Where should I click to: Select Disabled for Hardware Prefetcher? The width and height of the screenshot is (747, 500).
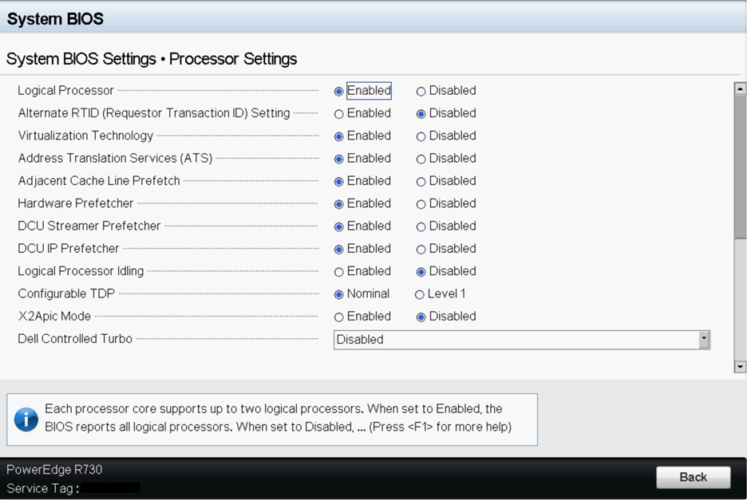421,204
